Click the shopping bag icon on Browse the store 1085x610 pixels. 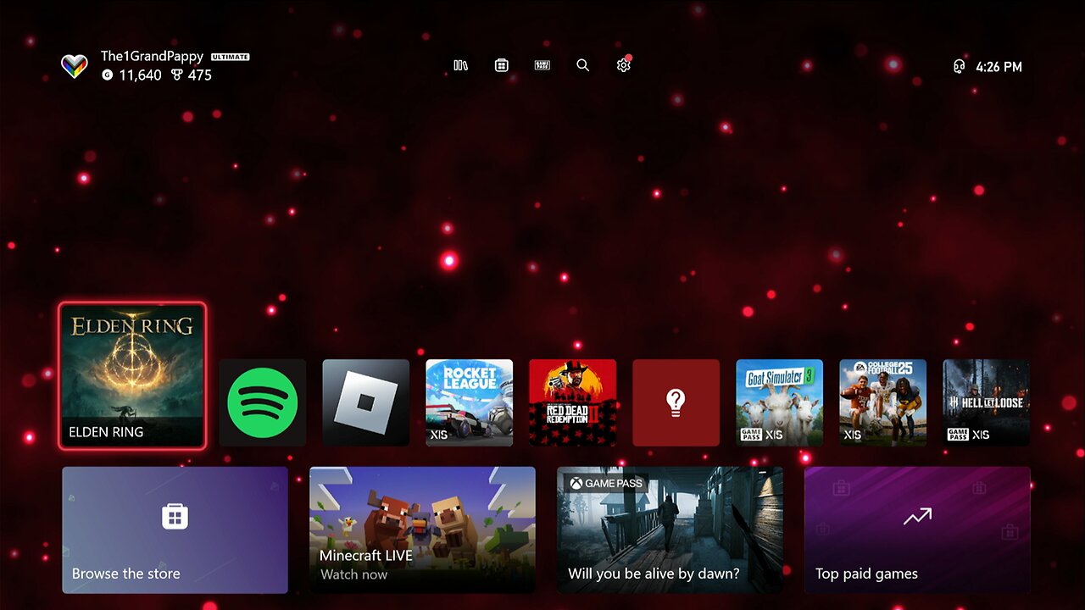[175, 516]
